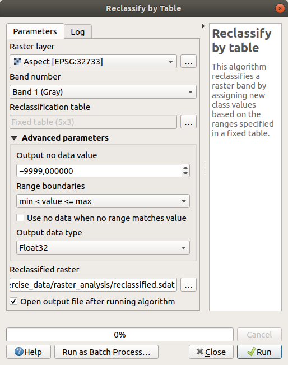Screen dimensions: 288x365
Task: Click the Reclassified raster label
Action: coord(44,269)
